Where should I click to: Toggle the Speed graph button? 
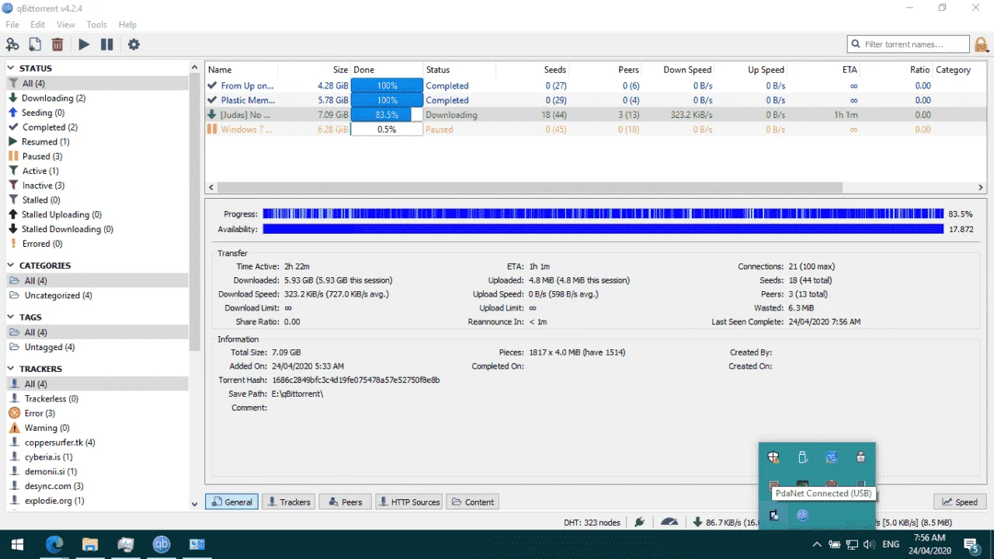[960, 502]
